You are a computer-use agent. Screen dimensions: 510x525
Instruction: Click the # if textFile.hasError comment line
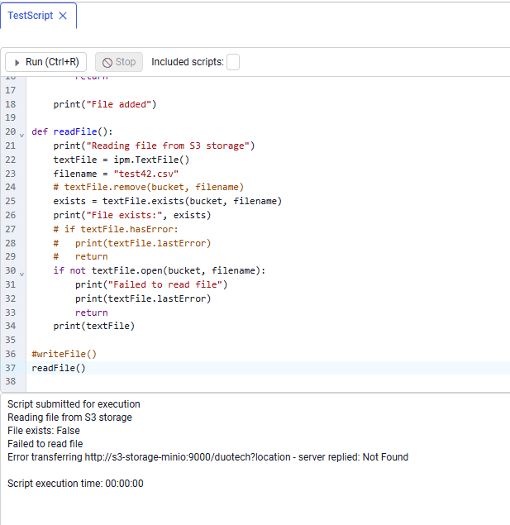[x=116, y=229]
